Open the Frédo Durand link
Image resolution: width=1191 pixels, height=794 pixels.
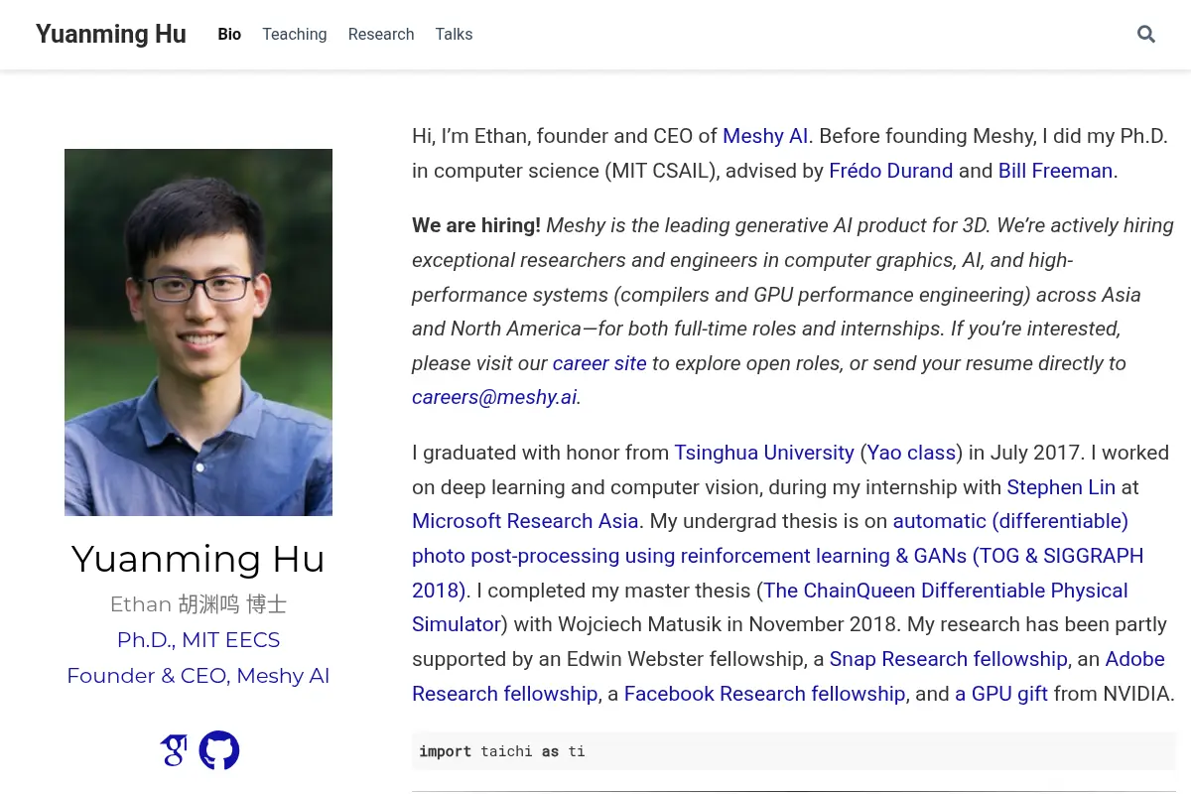(x=891, y=171)
